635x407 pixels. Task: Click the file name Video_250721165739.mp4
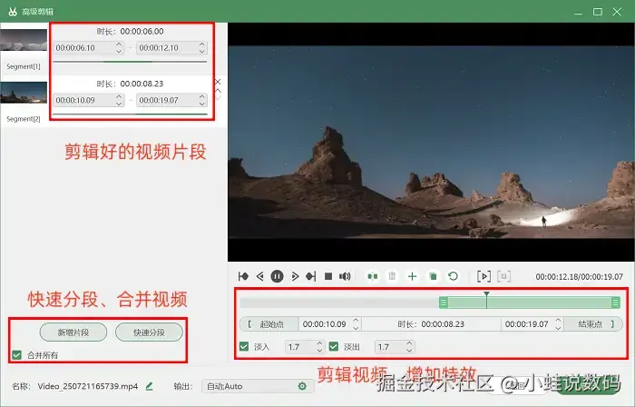pos(88,386)
